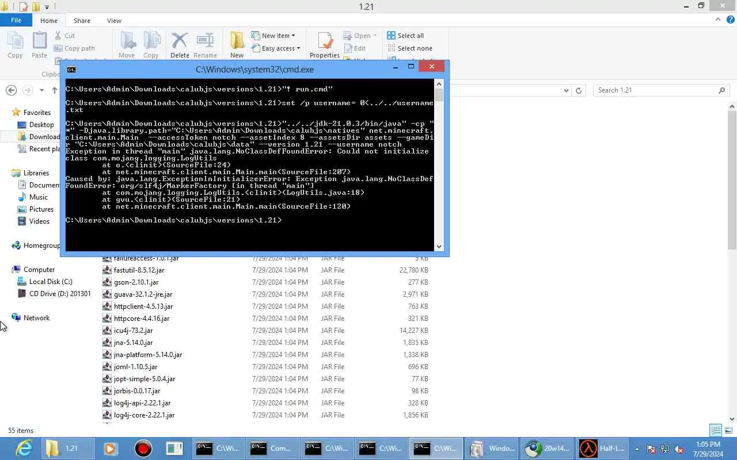Image resolution: width=737 pixels, height=460 pixels.
Task: Click the Properties icon
Action: 325,45
